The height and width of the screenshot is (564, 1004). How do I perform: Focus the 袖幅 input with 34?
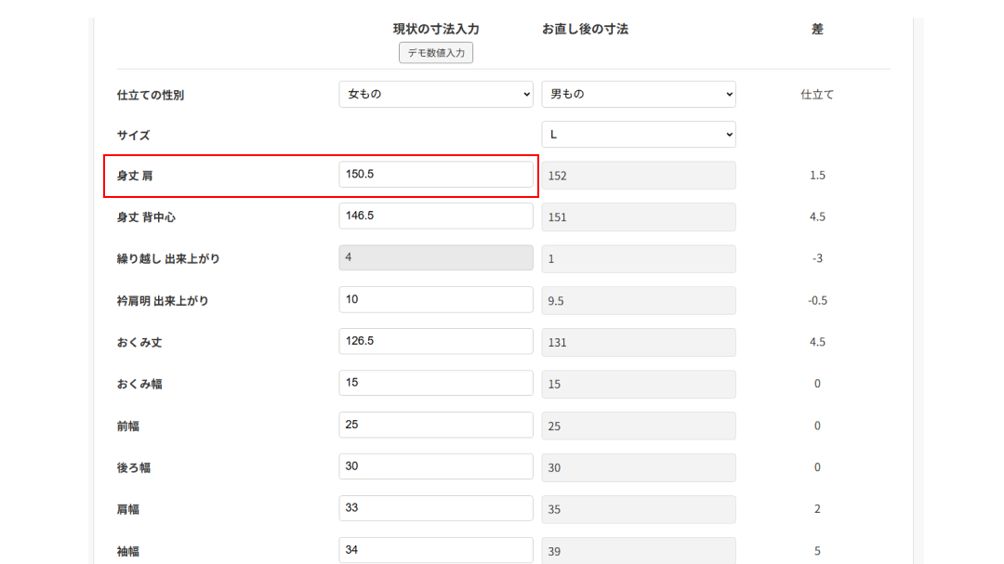point(436,550)
